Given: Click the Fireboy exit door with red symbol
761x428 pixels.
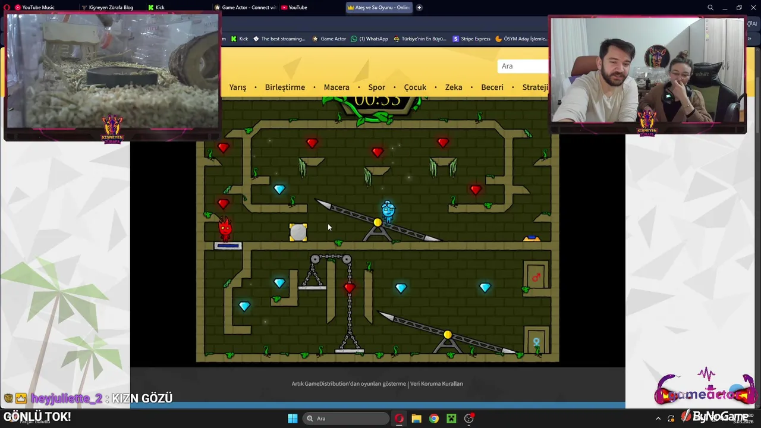Looking at the screenshot, I should pyautogui.click(x=536, y=276).
